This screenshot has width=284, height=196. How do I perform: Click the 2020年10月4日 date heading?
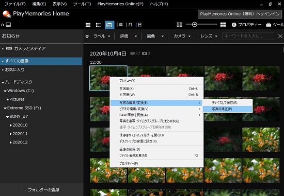108,54
